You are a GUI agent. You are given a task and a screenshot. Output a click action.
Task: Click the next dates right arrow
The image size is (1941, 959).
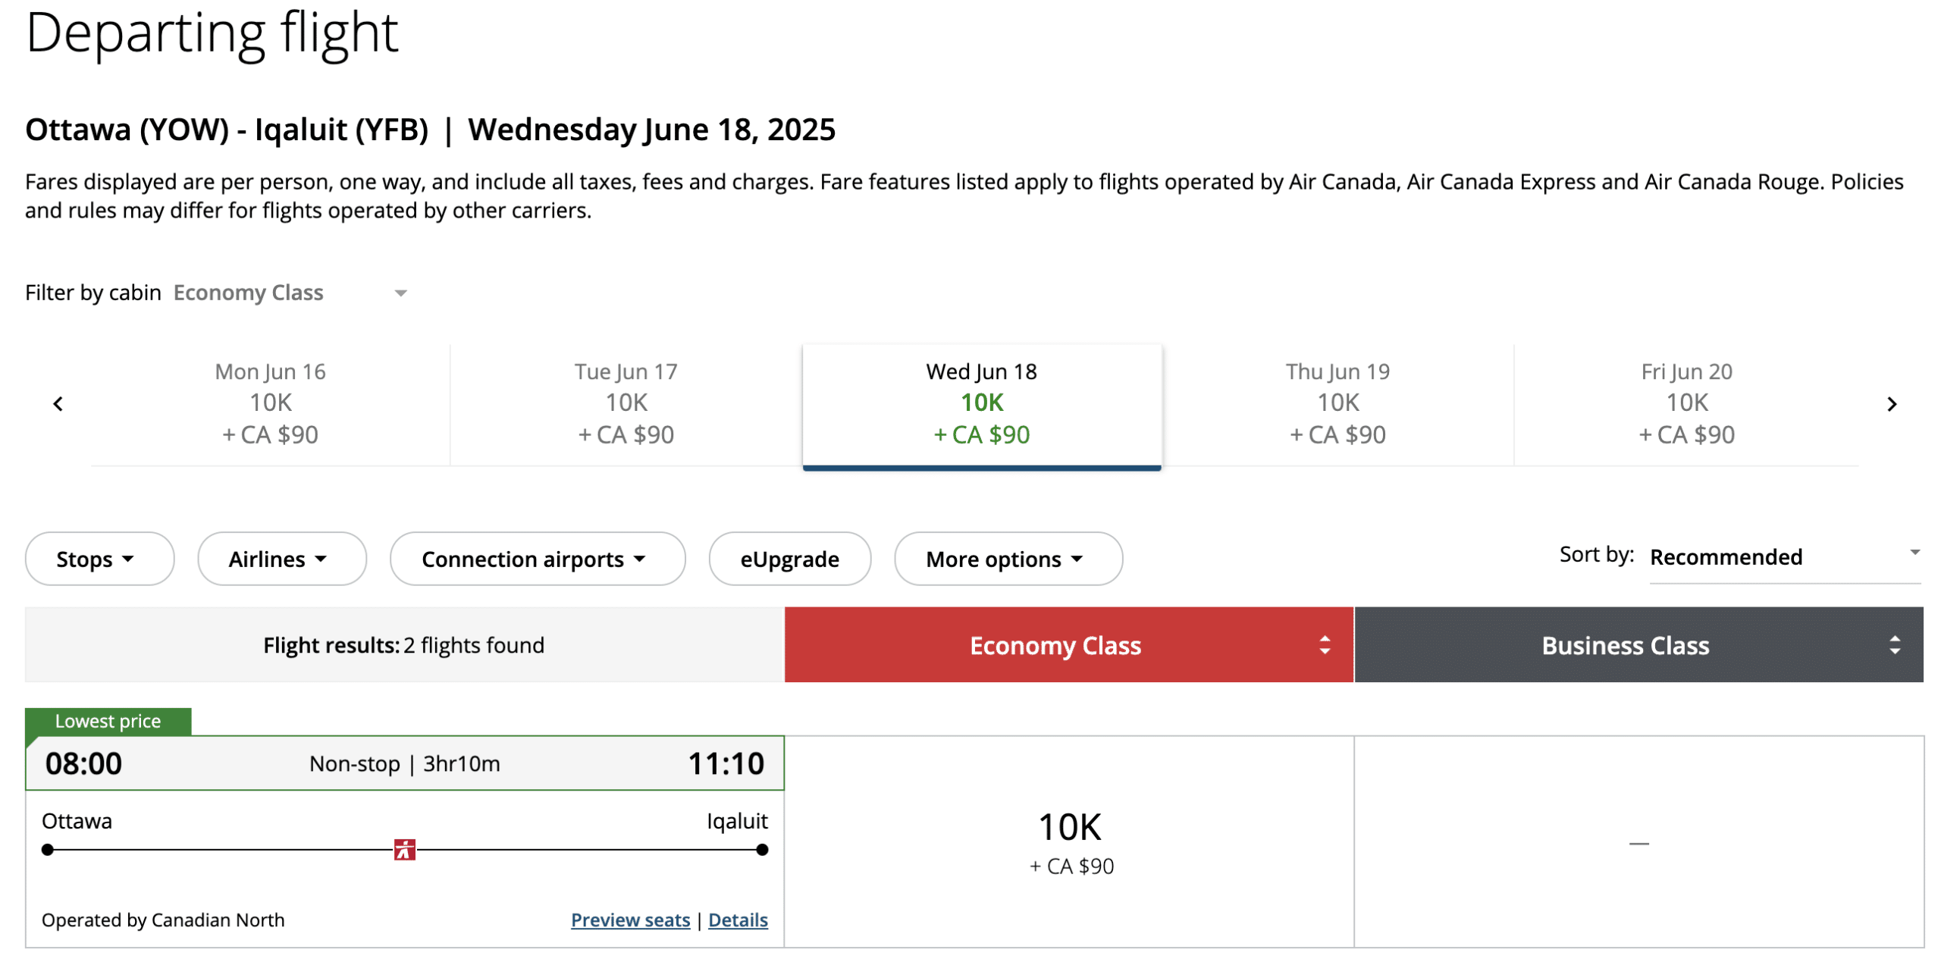1891,404
